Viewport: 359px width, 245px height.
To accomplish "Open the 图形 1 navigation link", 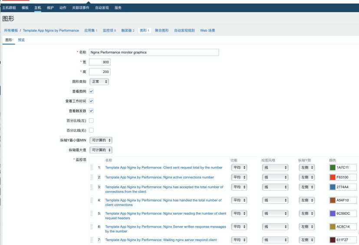I will pyautogui.click(x=145, y=30).
